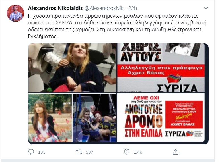Open Alexandros Nikolaidis's round profile avatar
This screenshot has height=162, width=220.
tap(15, 13)
